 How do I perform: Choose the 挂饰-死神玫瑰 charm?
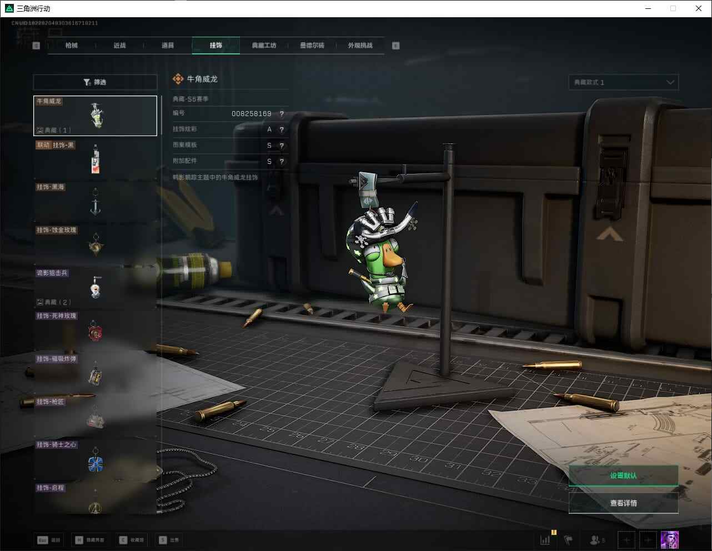[95, 330]
